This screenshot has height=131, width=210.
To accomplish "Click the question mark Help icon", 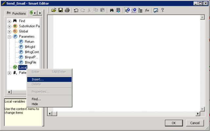I will (x=162, y=10).
